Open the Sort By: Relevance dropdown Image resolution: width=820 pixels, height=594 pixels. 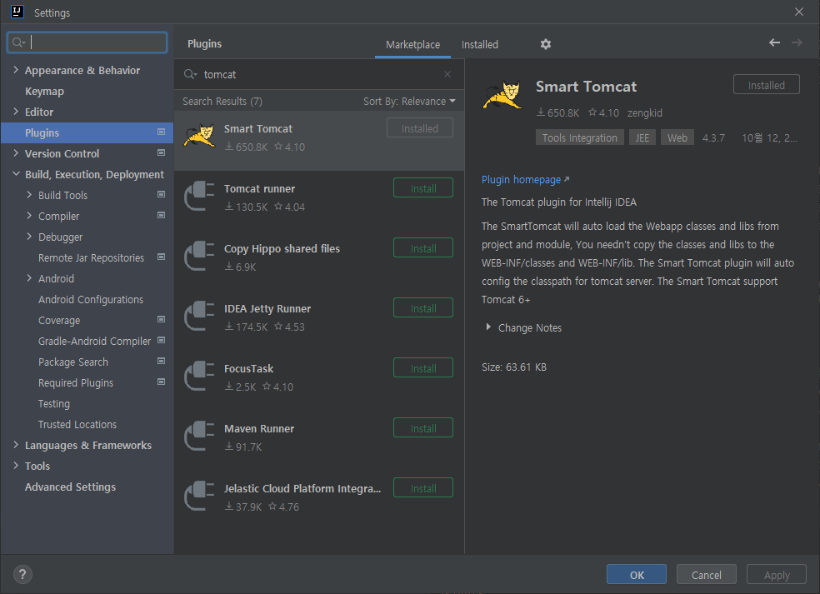[409, 102]
